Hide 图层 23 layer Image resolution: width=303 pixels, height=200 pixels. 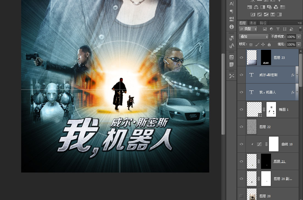pyautogui.click(x=241, y=57)
